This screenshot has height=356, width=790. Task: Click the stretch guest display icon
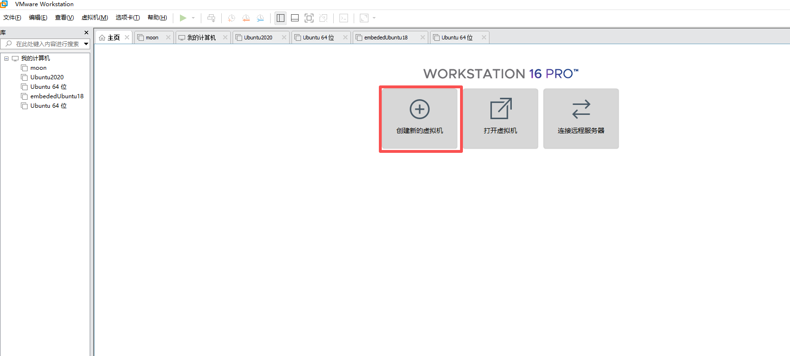click(x=364, y=18)
